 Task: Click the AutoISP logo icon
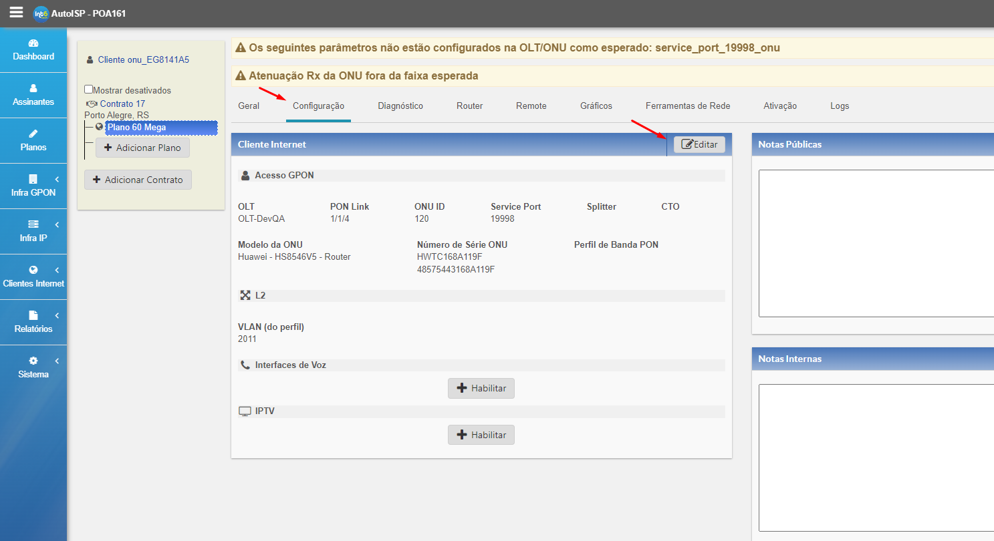point(41,13)
